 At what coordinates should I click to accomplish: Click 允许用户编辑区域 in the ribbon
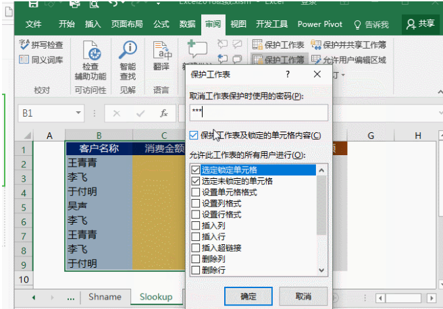click(x=348, y=59)
